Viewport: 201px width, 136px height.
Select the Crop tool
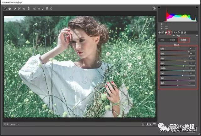(x=29, y=9)
